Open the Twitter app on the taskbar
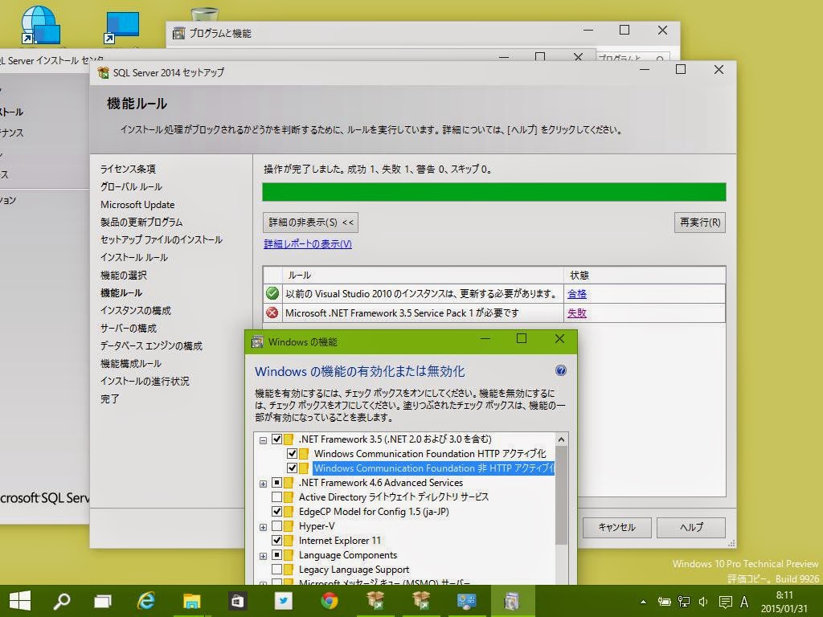This screenshot has width=823, height=617. pos(284,601)
